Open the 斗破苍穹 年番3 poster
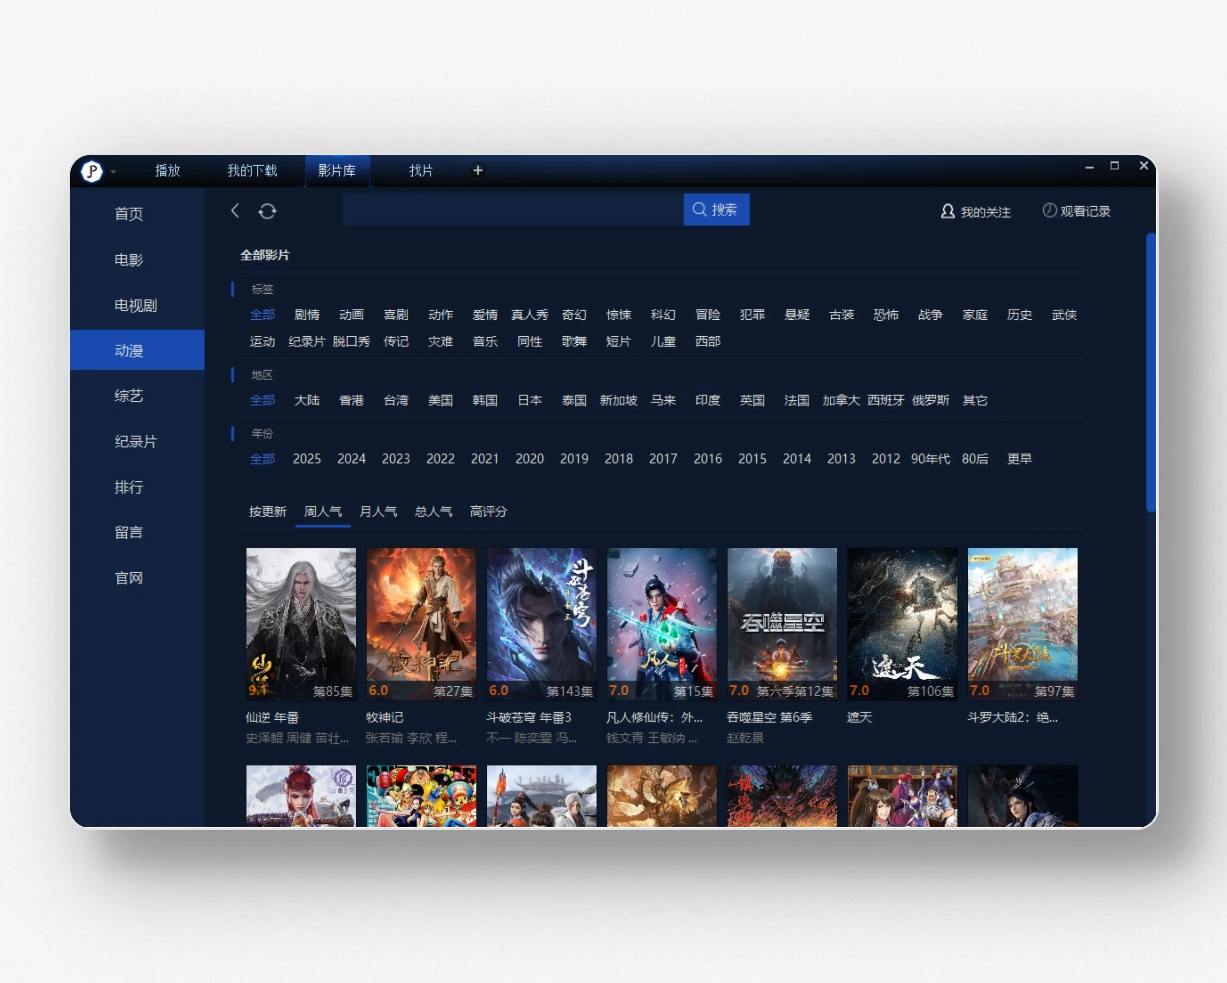The width and height of the screenshot is (1227, 983). tap(541, 624)
